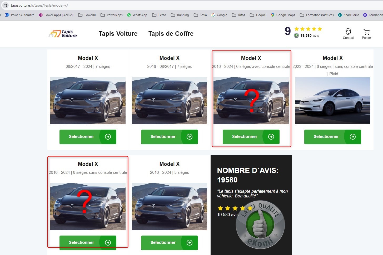
Task: Click car photo for 2016 - 08/2017 7 sièges
Action: (170, 101)
